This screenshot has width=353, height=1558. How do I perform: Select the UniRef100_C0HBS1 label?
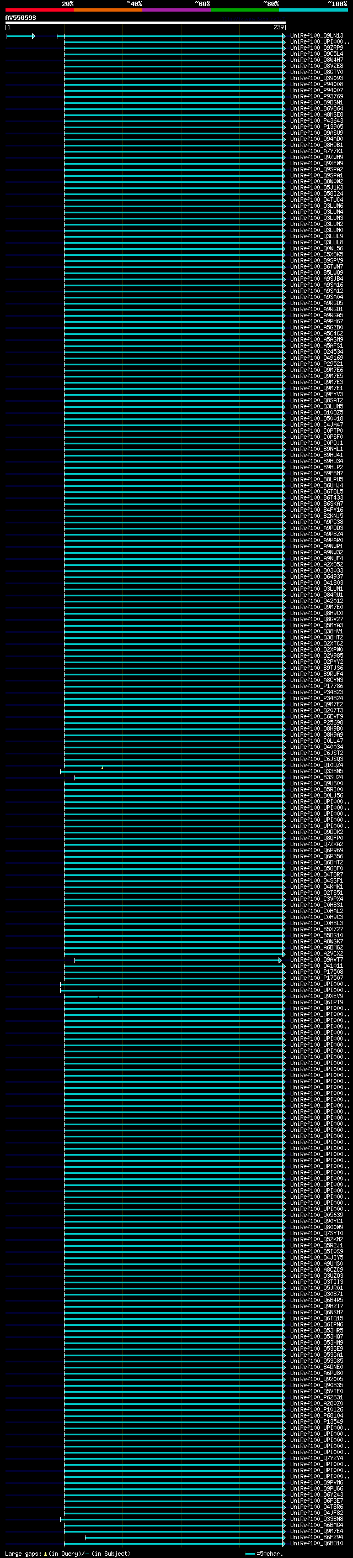pos(316,905)
